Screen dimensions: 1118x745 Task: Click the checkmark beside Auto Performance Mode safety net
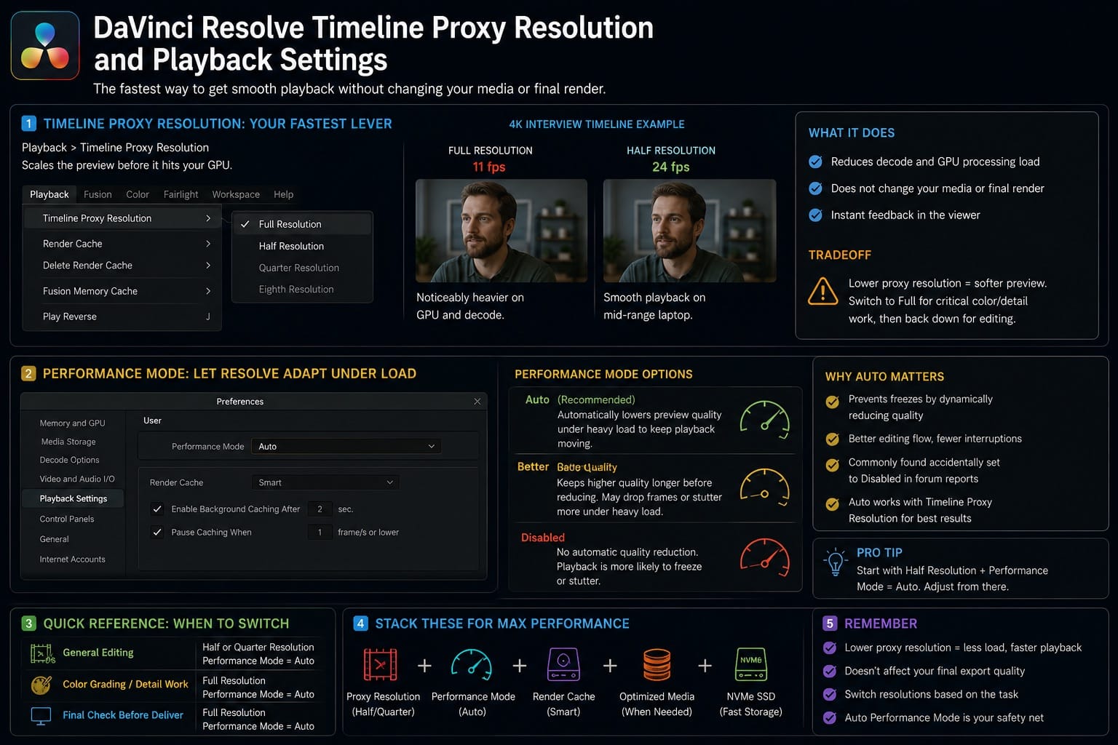coord(829,718)
